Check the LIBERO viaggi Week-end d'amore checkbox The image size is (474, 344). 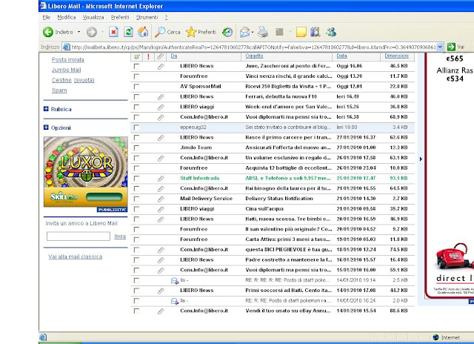coord(136,107)
